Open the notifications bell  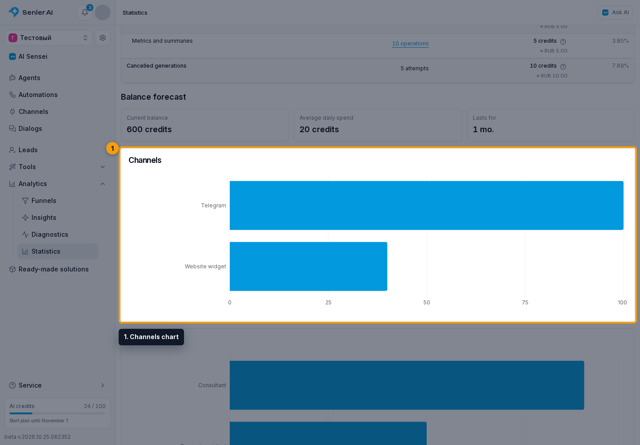click(85, 12)
